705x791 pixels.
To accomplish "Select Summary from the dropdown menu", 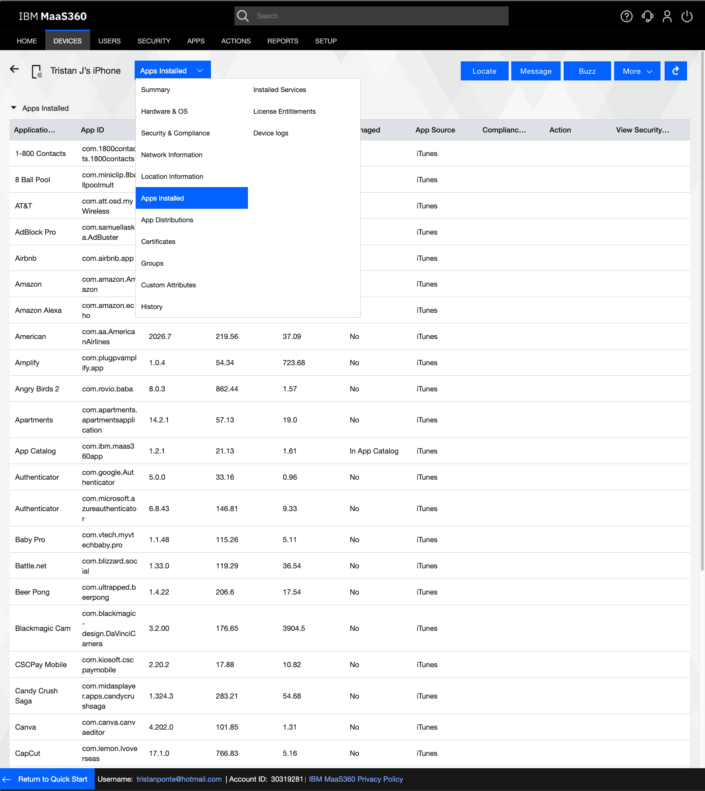I will [x=192, y=89].
